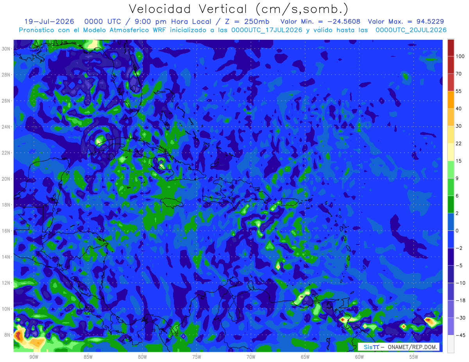This screenshot has width=469, height=362.
Task: Click 'Valor Max. = 94.5229' value
Action: 406,21
